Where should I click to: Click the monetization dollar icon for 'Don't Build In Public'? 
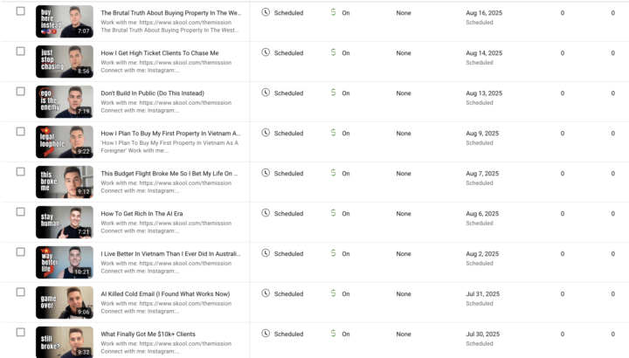[x=333, y=93]
